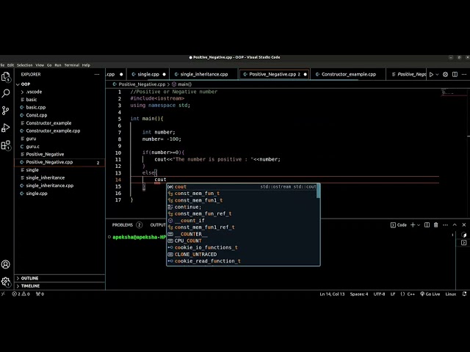Click LF end-of-line setting
470x352 pixels.
393,294
